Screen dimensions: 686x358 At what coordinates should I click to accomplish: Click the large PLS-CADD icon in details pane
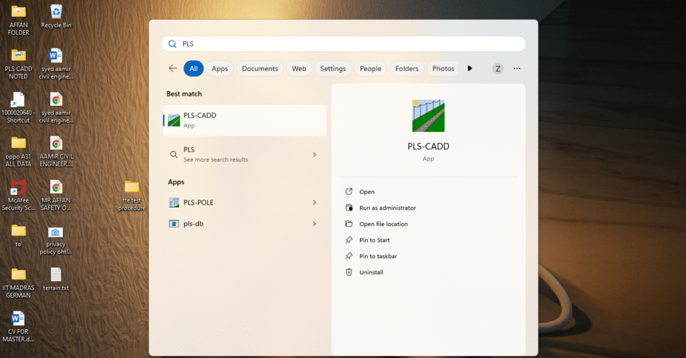428,116
